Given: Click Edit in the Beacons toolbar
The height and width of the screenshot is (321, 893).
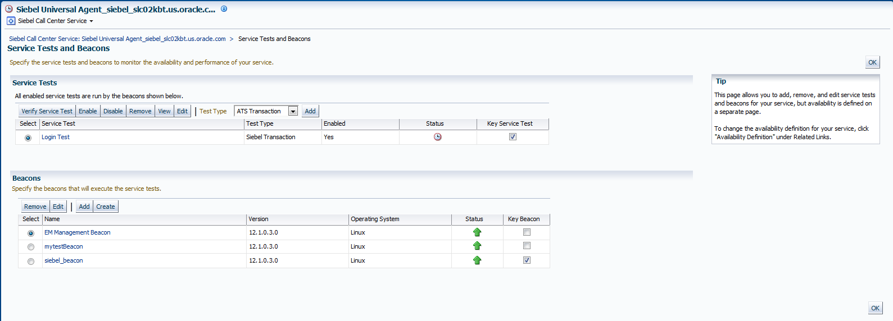Looking at the screenshot, I should 58,207.
